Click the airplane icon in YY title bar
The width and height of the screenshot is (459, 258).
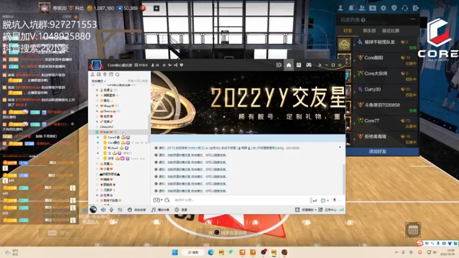[x=170, y=65]
